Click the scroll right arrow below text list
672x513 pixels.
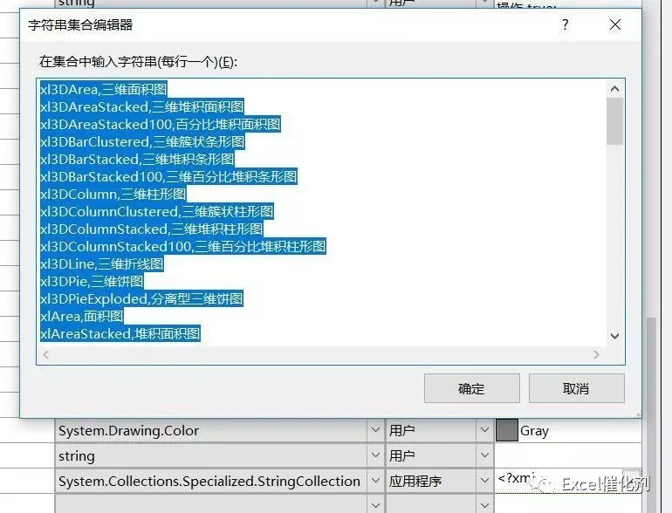[596, 354]
